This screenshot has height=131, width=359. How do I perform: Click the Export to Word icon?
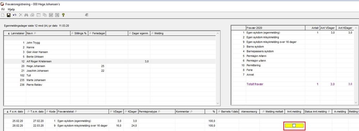[x=51, y=15]
